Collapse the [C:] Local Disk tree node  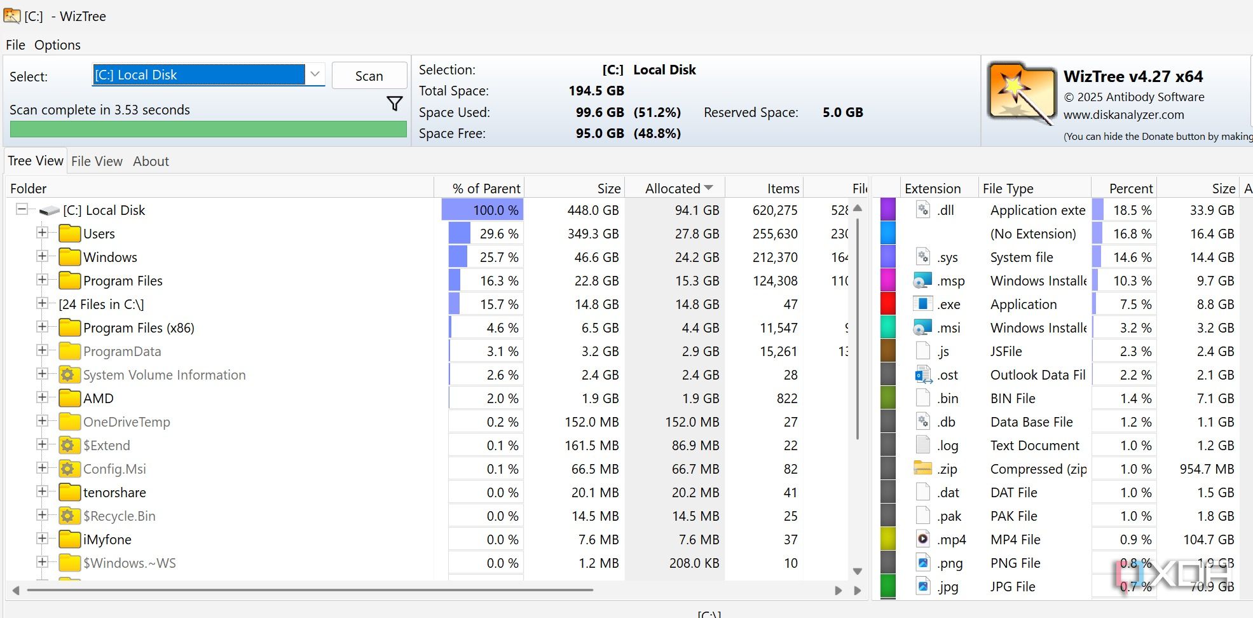click(22, 209)
